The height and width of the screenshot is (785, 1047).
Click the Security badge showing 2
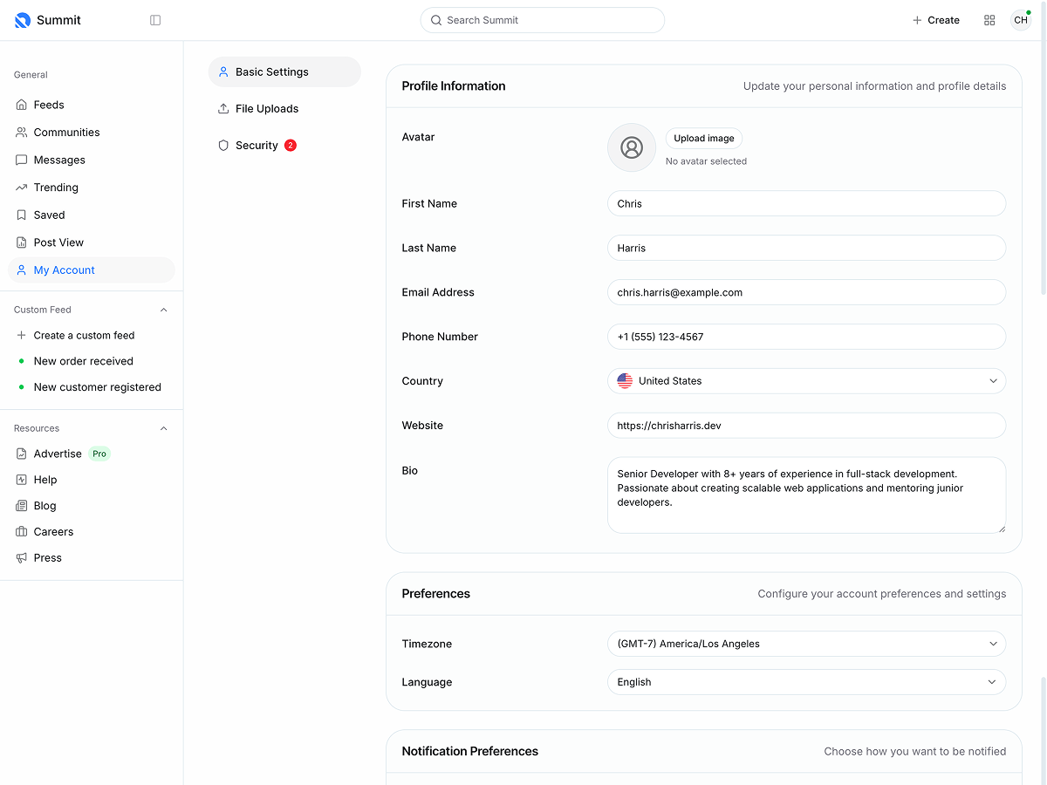pyautogui.click(x=291, y=145)
